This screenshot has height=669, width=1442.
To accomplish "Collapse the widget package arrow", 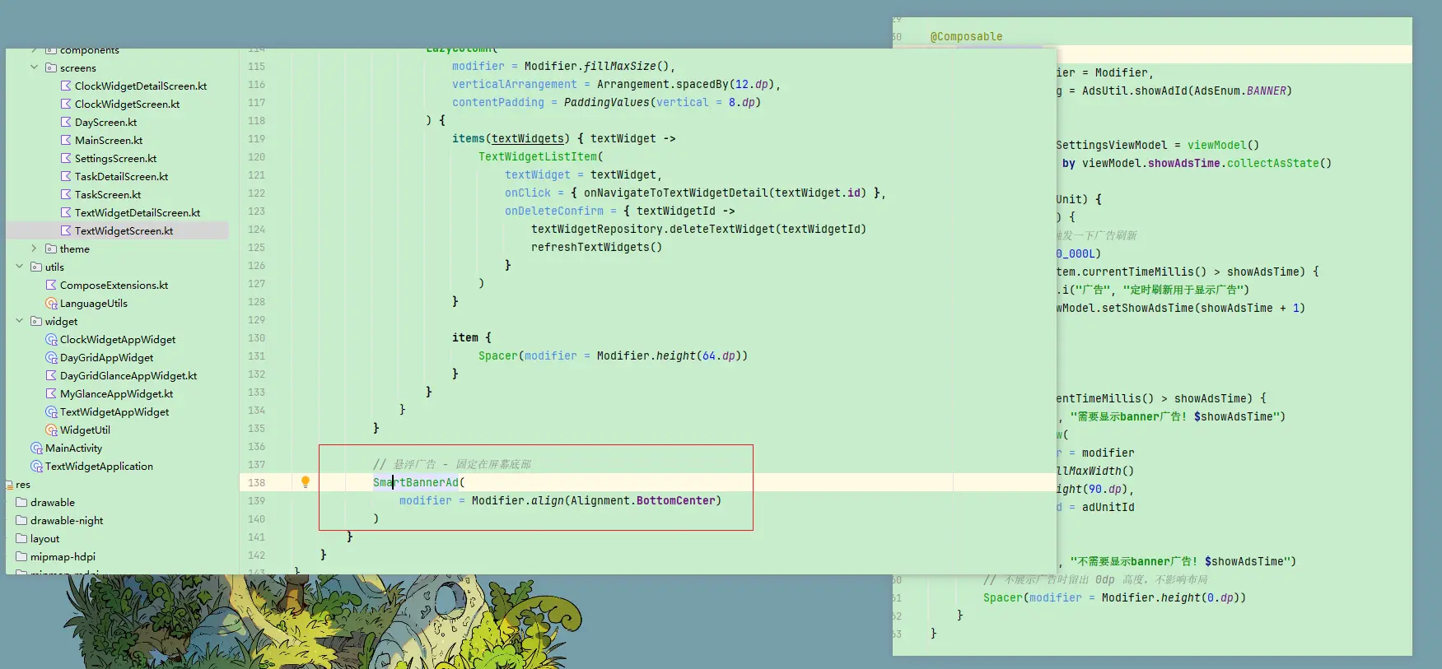I will pos(19,322).
